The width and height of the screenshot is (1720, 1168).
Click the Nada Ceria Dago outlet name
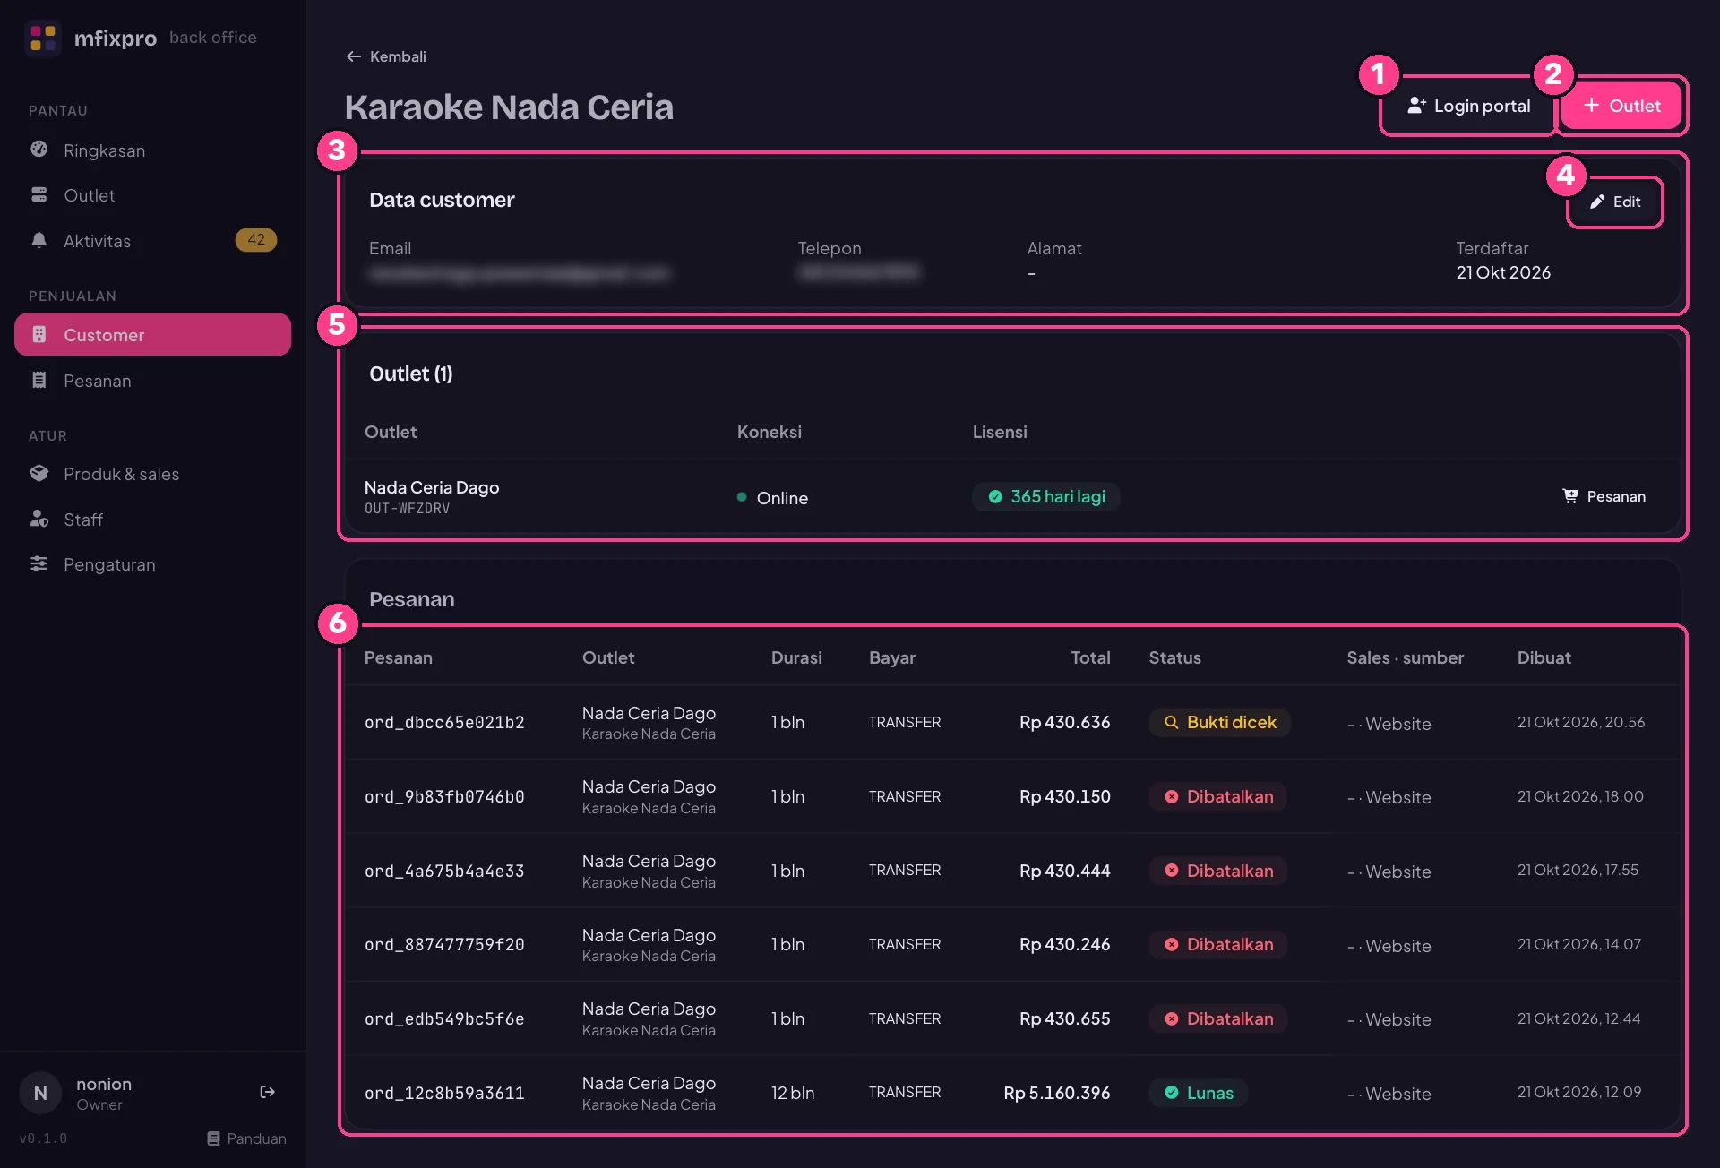(x=432, y=487)
